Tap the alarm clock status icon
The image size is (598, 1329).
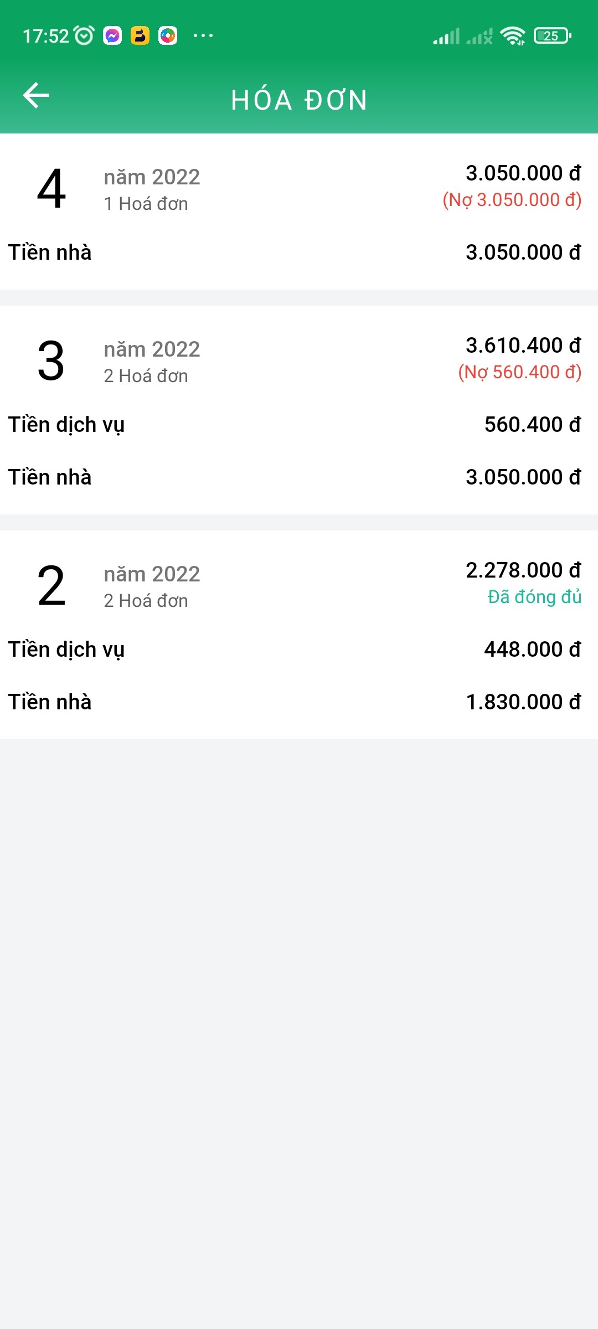point(84,36)
